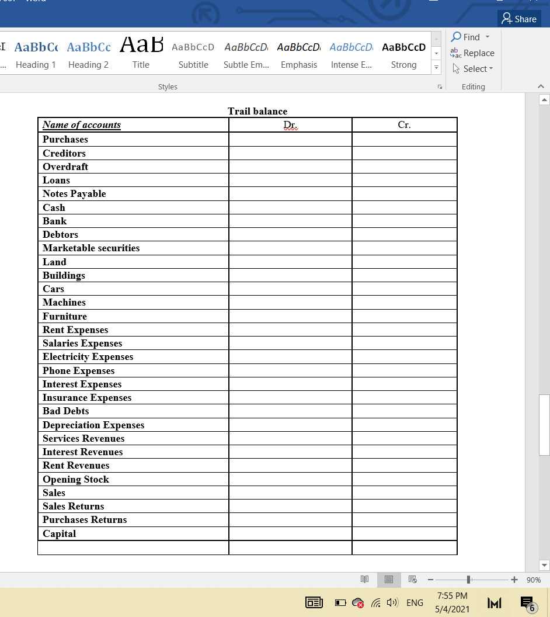Switch to Read Mode view
The width and height of the screenshot is (550, 617).
click(x=365, y=579)
